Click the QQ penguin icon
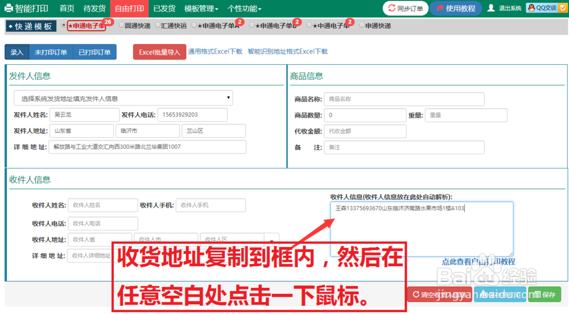This screenshot has height=314, width=569. (531, 7)
